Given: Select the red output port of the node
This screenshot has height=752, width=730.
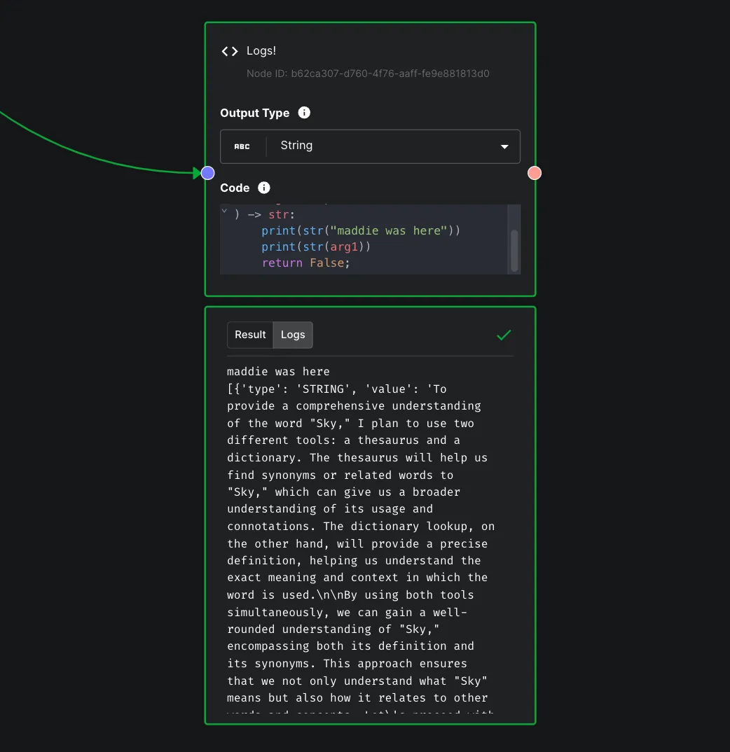Looking at the screenshot, I should (x=534, y=173).
